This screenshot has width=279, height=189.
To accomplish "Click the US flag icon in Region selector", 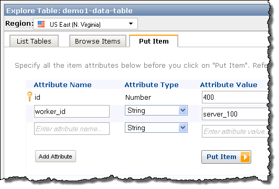I will tap(41, 24).
